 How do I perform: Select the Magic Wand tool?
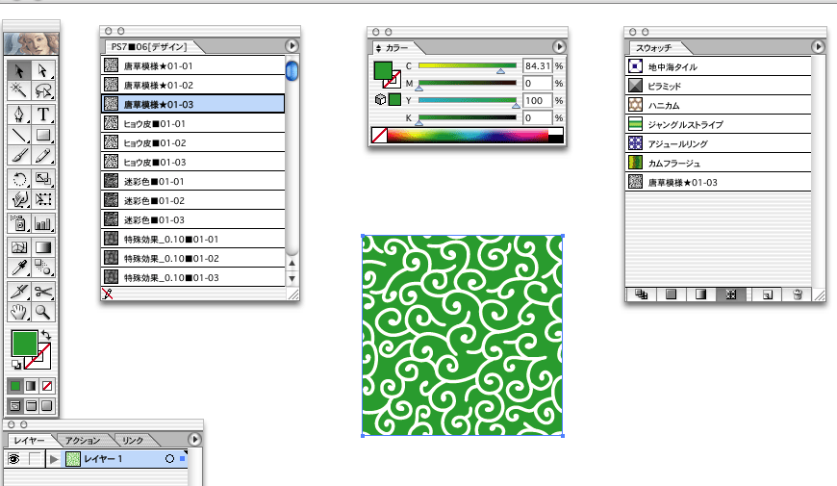19,90
